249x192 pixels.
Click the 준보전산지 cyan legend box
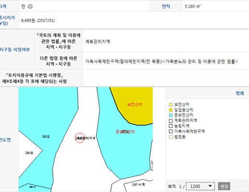pos(171,115)
